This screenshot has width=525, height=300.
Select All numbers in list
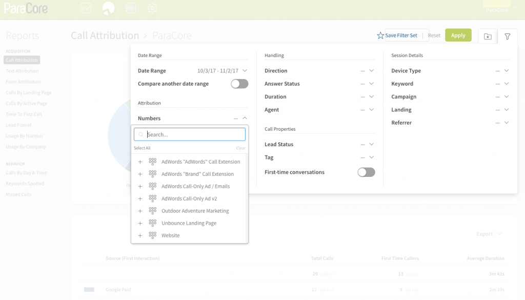click(142, 148)
